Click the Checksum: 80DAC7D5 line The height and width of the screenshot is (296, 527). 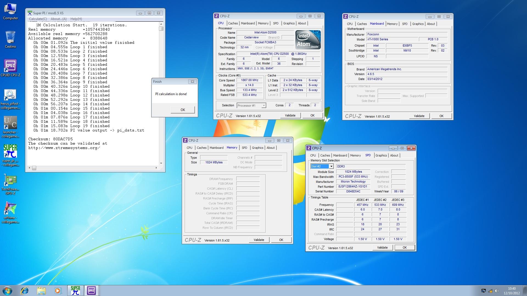(51, 139)
